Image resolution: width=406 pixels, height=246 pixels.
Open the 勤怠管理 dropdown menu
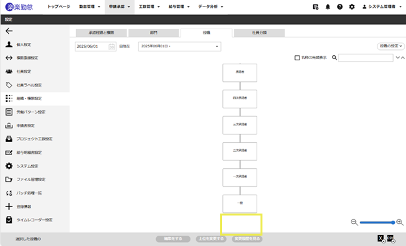90,6
